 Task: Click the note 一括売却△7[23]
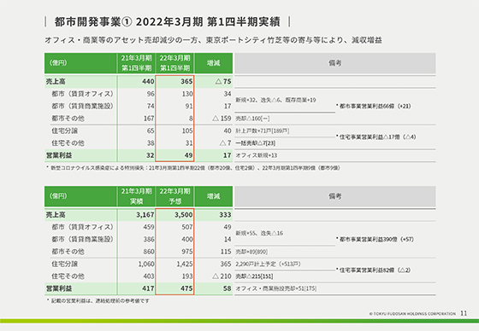tap(256, 143)
